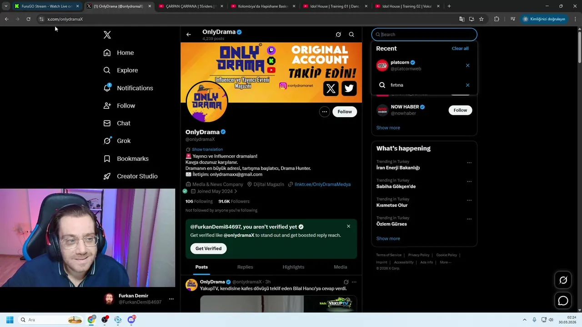
Task: Focus the X search field
Action: 424,35
